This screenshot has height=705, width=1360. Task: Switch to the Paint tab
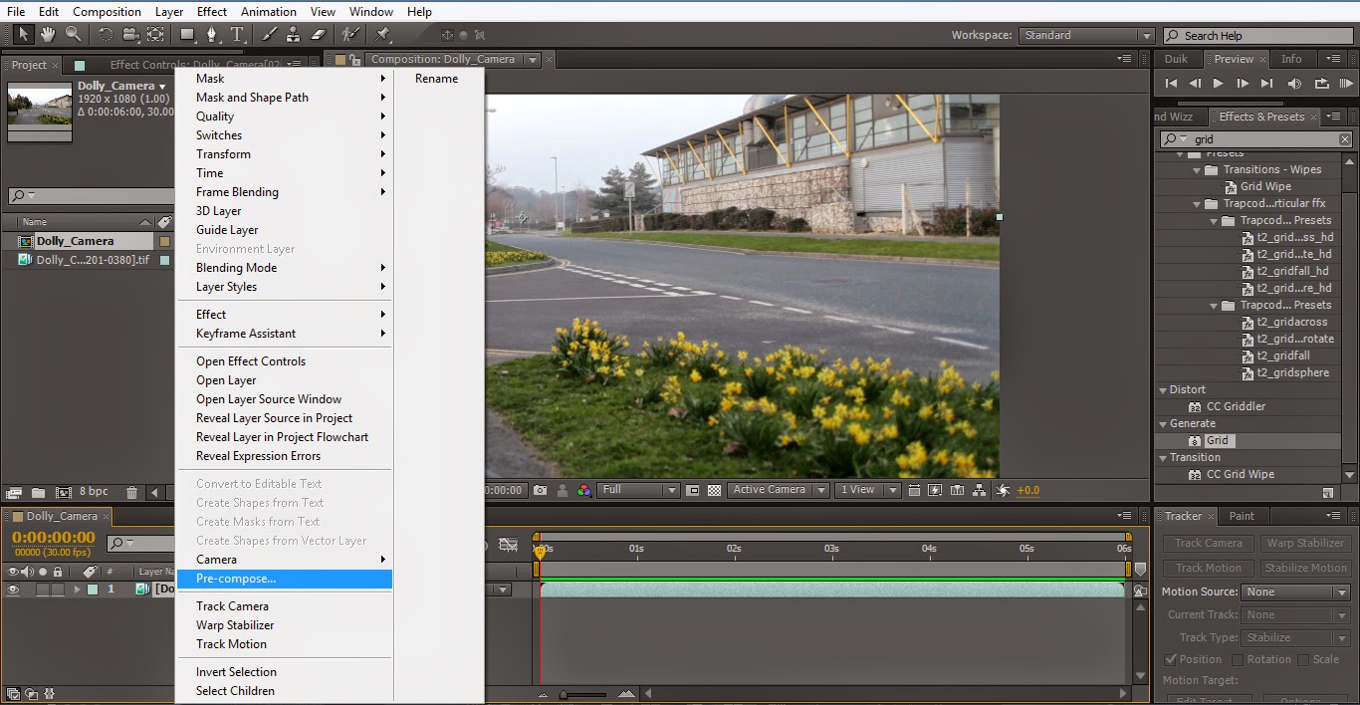click(x=1242, y=516)
